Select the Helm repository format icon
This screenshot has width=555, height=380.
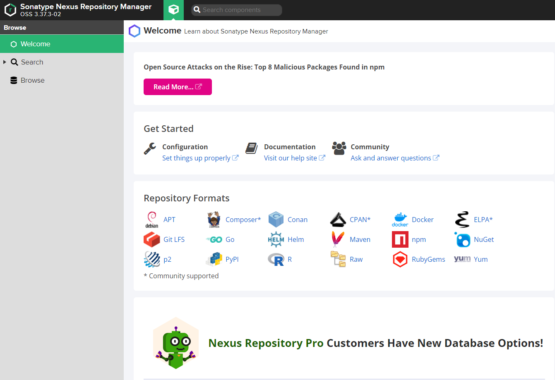pos(276,239)
